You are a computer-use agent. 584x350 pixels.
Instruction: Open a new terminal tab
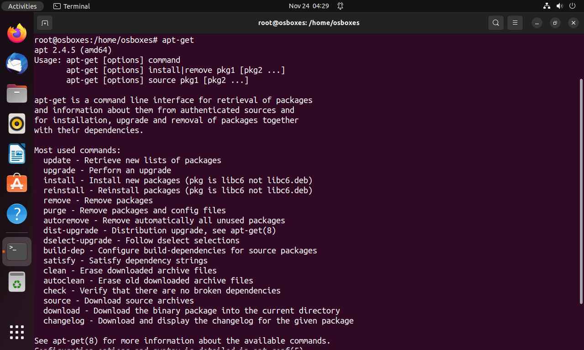[45, 23]
